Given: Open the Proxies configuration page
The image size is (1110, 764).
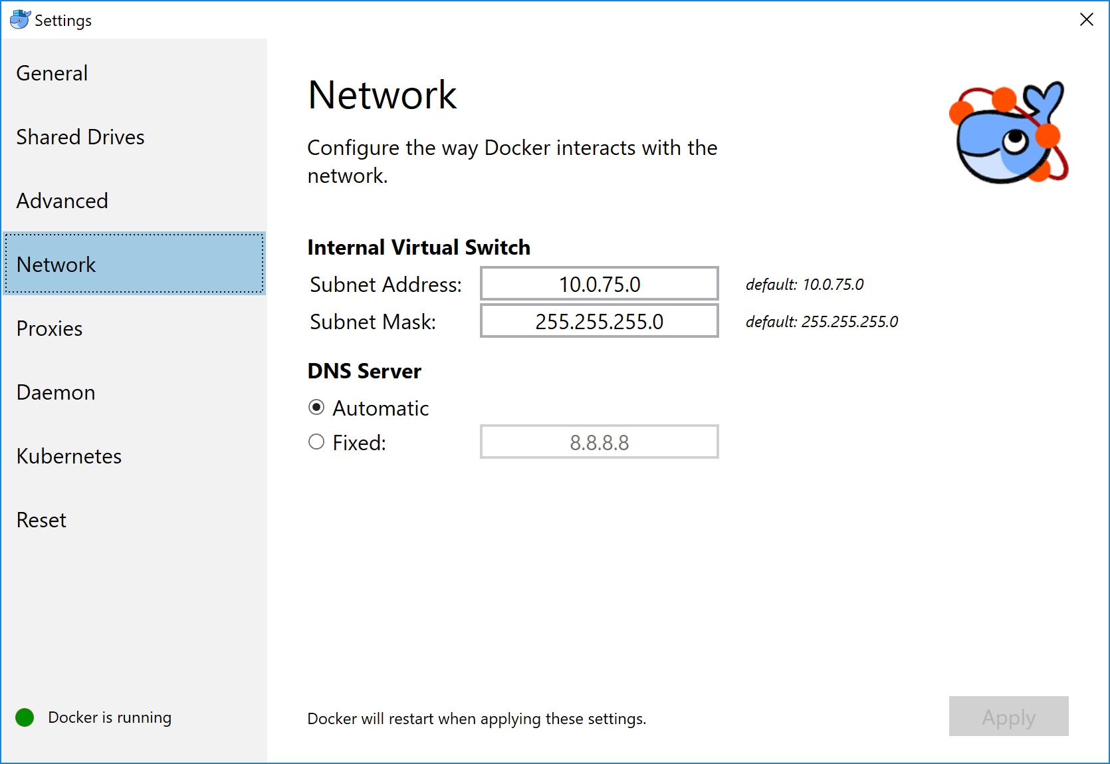Looking at the screenshot, I should coord(49,328).
